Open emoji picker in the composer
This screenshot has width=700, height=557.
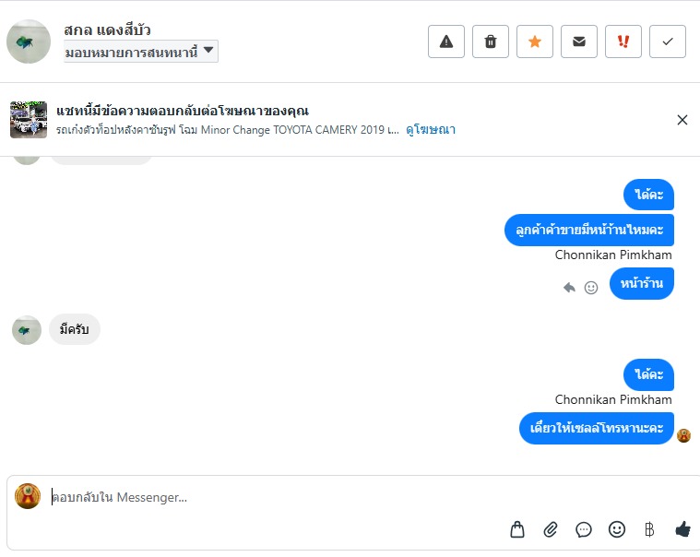pyautogui.click(x=617, y=529)
